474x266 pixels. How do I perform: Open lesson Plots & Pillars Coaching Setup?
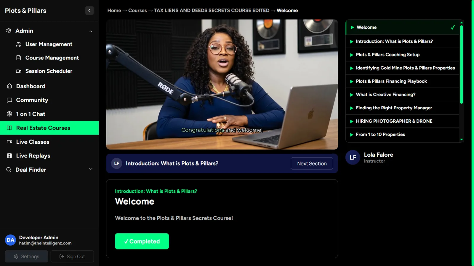402,55
